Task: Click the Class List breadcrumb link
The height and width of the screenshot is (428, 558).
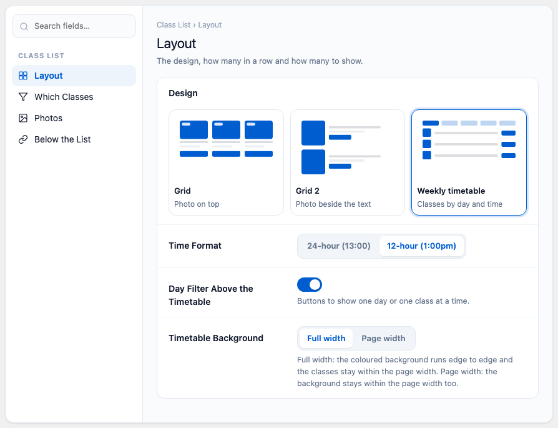Action: 174,25
